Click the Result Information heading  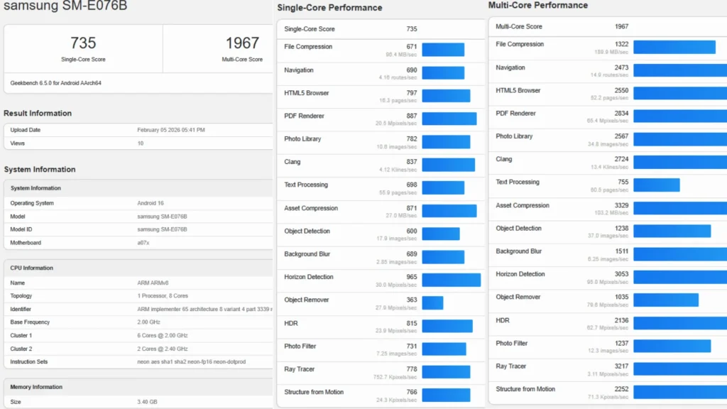point(38,113)
